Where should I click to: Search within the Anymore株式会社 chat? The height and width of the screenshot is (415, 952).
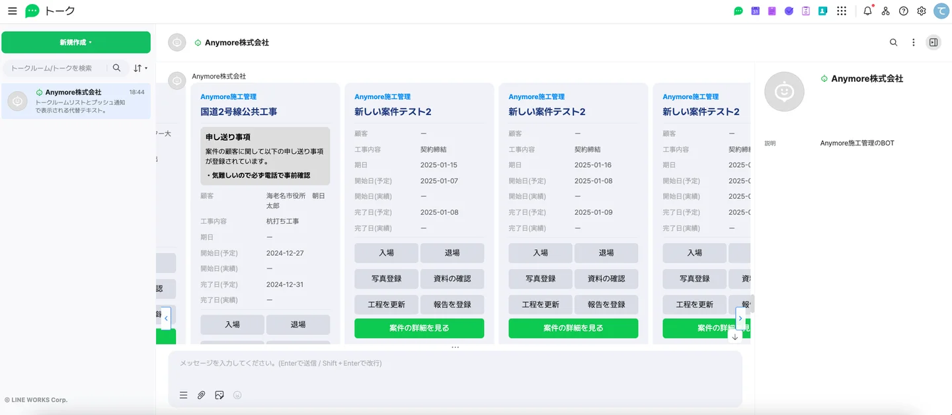(893, 42)
